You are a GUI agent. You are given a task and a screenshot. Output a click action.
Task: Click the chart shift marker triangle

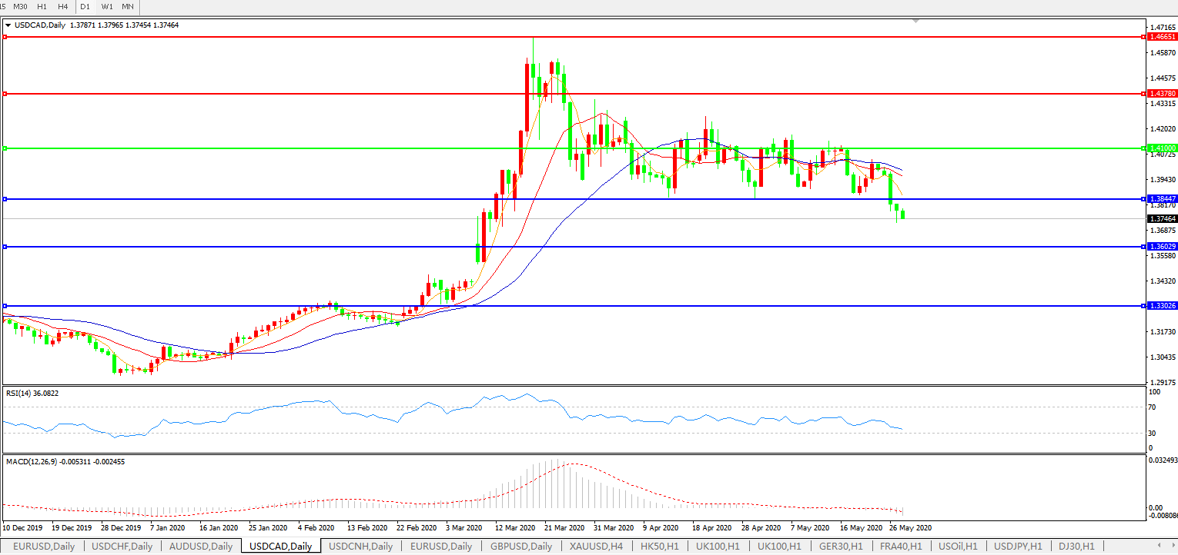point(915,21)
